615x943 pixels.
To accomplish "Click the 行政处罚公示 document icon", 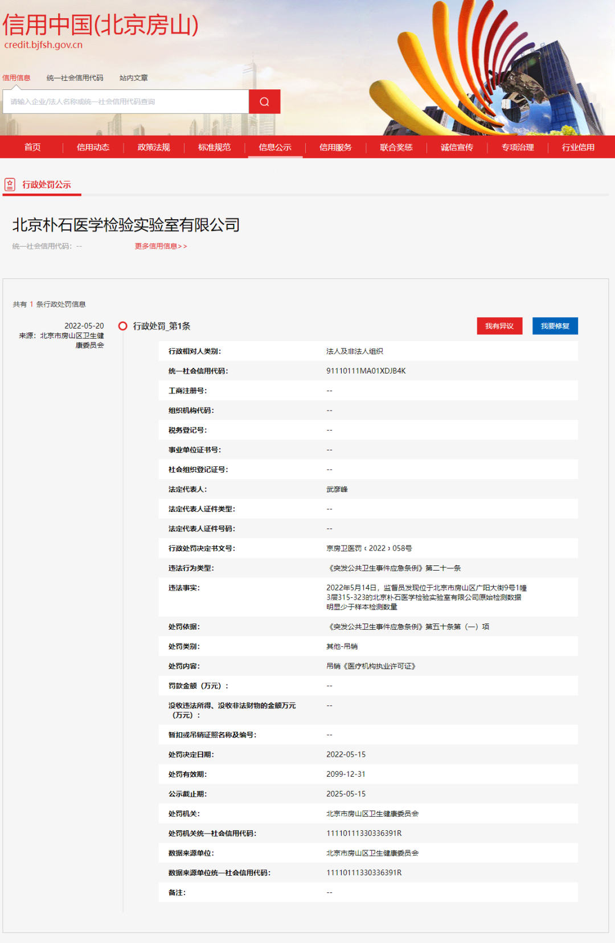I will coord(10,184).
